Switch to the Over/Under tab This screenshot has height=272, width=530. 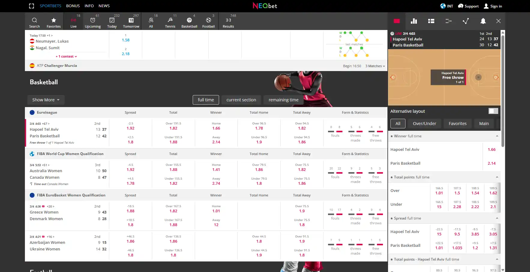pyautogui.click(x=424, y=124)
